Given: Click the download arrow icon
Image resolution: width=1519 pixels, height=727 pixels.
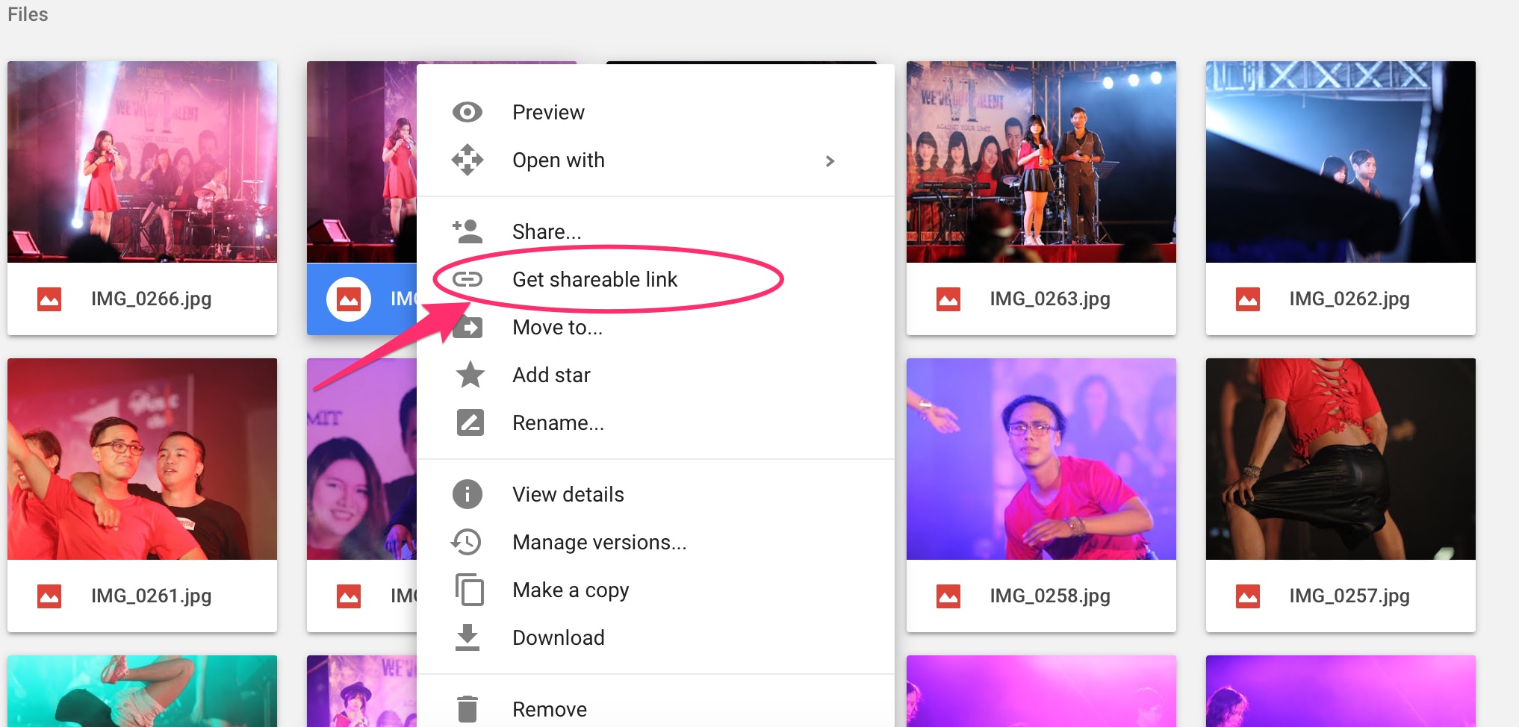Looking at the screenshot, I should 467,637.
